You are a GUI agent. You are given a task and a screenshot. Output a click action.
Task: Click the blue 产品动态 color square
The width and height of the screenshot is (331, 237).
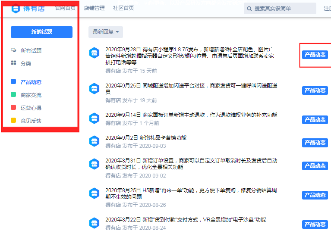point(13,81)
